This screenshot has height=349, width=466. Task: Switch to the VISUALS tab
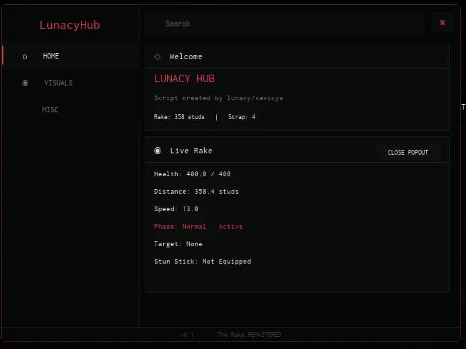pyautogui.click(x=70, y=83)
